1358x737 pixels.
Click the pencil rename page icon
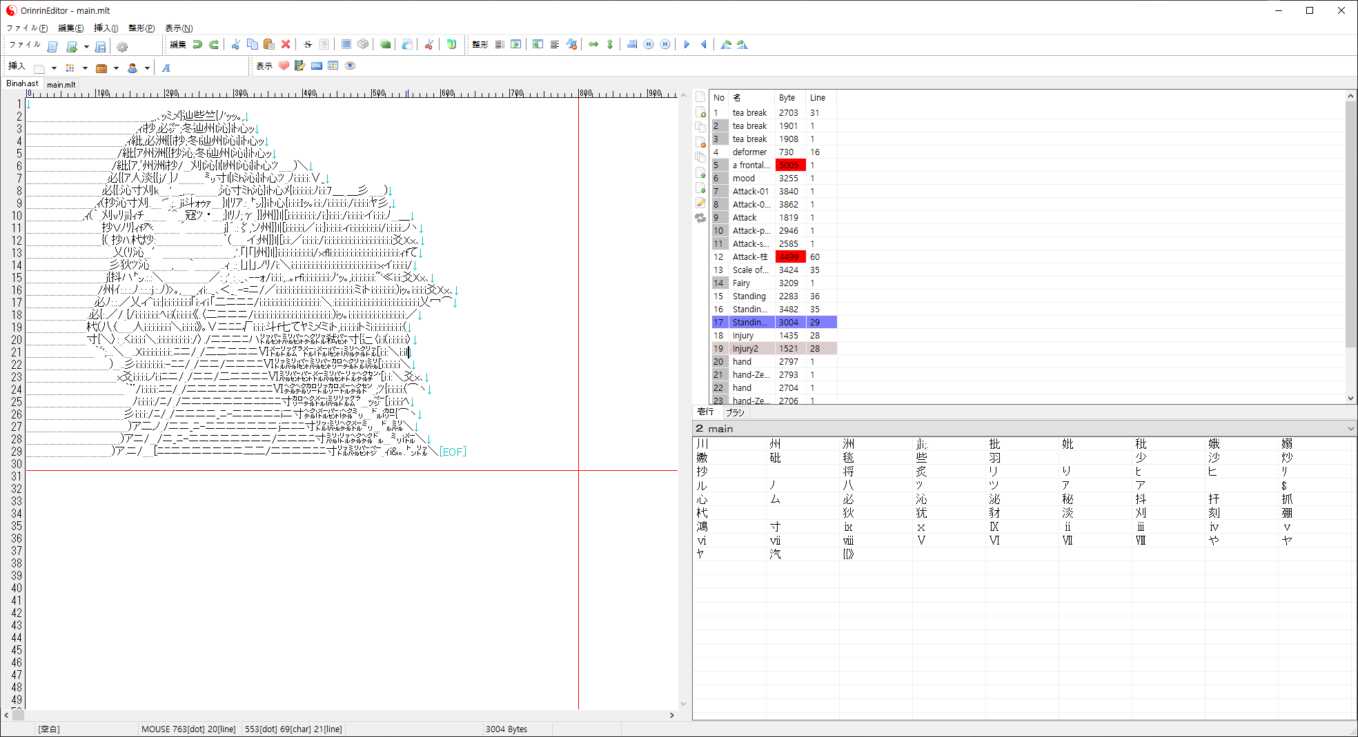[x=700, y=203]
